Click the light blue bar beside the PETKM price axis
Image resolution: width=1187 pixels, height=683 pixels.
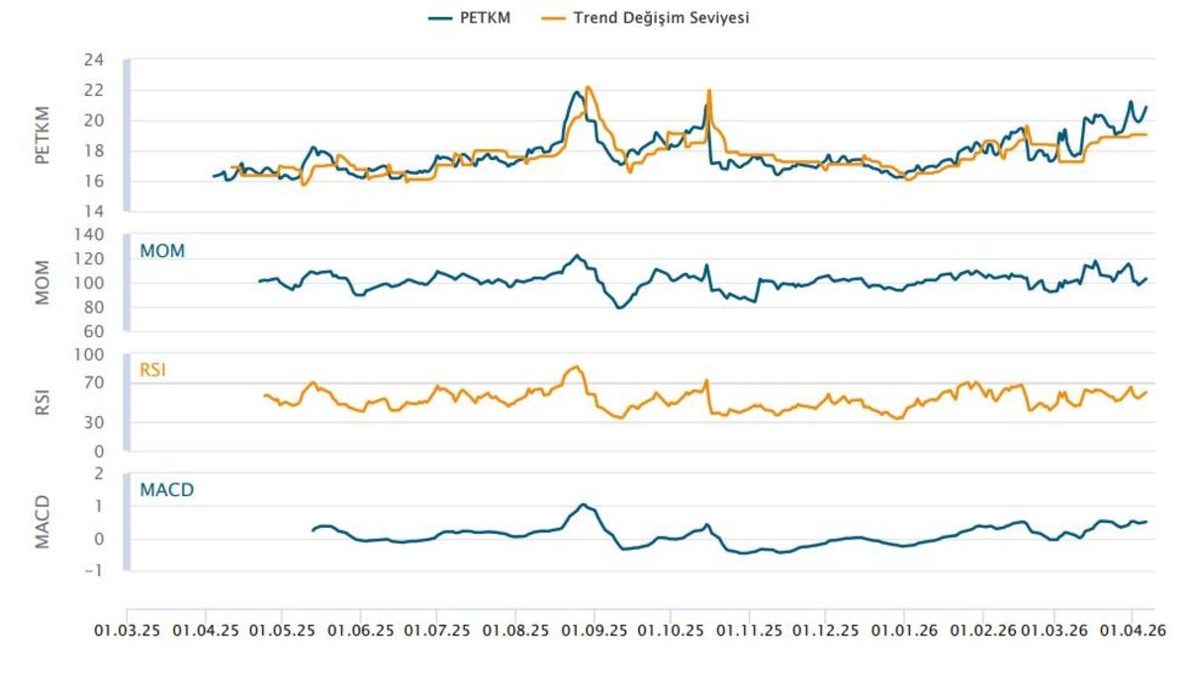click(127, 135)
